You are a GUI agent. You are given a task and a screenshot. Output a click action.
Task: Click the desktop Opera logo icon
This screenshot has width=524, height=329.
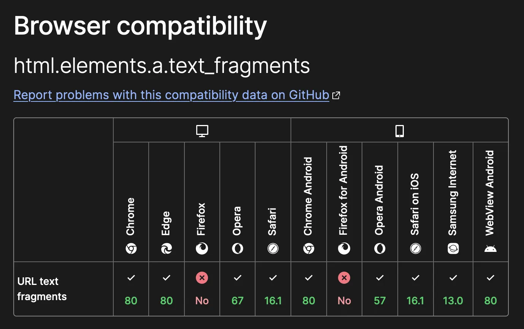(x=238, y=249)
